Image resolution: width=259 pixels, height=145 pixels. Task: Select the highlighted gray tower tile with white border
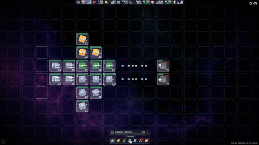click(x=109, y=79)
